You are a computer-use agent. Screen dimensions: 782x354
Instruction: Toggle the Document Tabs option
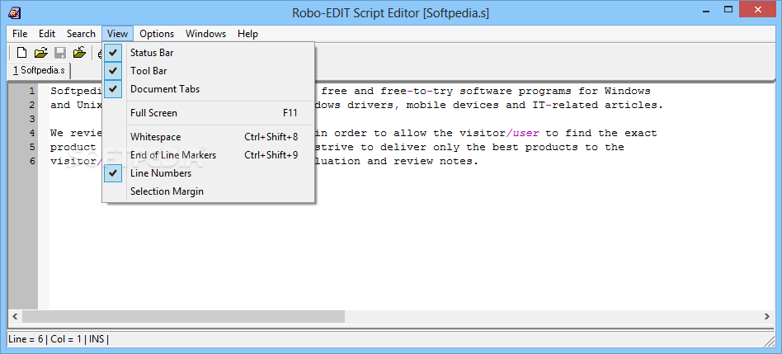click(209, 89)
